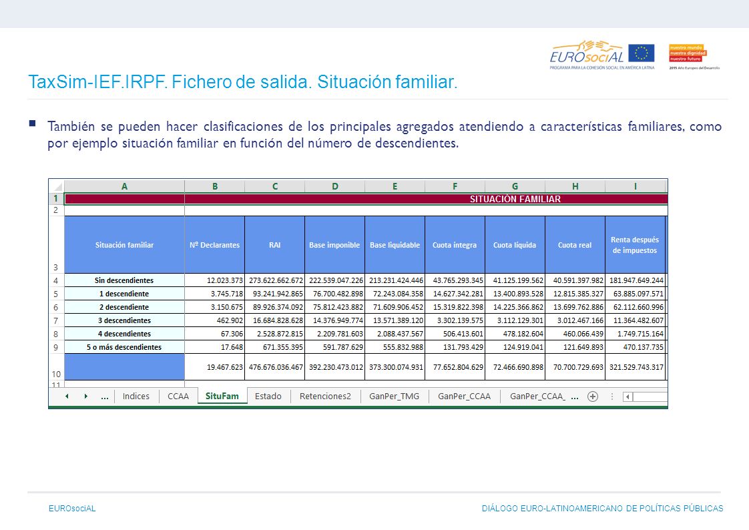Select the '3 descendientes' row label
Screen dimensions: 749x530
(124, 320)
